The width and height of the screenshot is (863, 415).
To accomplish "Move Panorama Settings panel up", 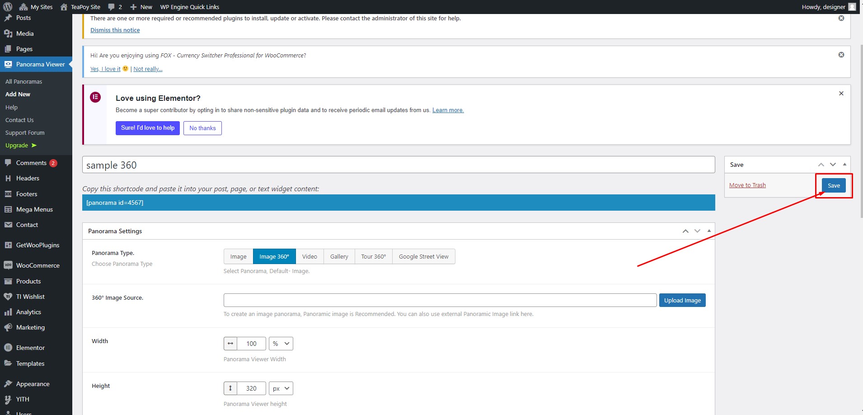I will [685, 231].
